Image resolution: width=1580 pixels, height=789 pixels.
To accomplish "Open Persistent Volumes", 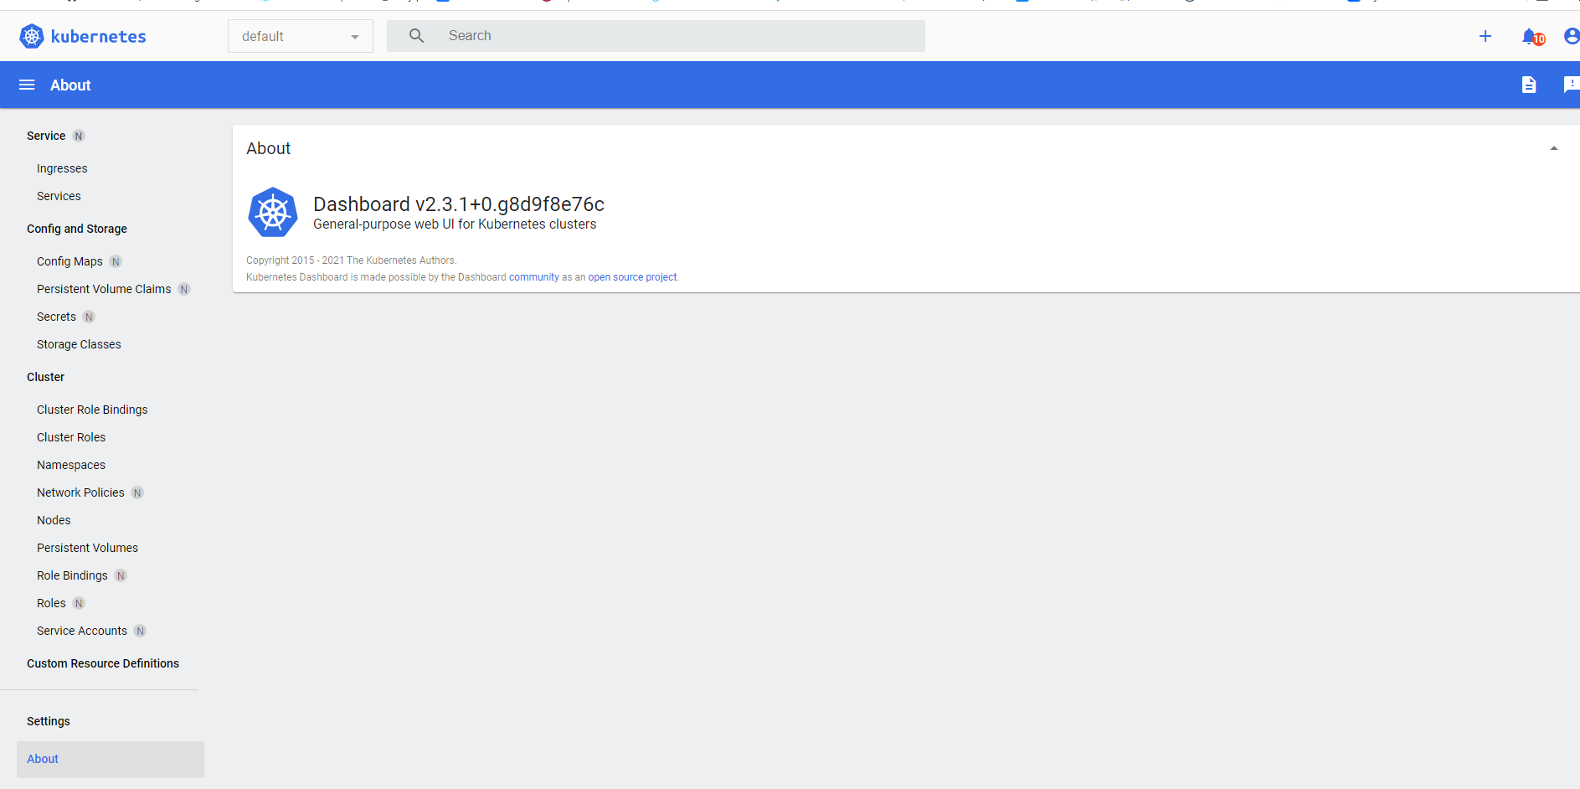I will point(87,548).
